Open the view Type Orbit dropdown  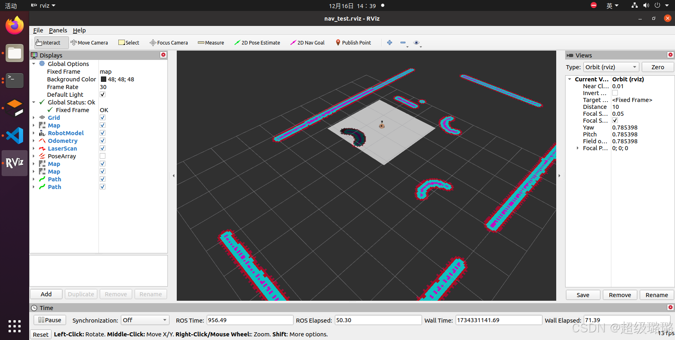coord(611,67)
